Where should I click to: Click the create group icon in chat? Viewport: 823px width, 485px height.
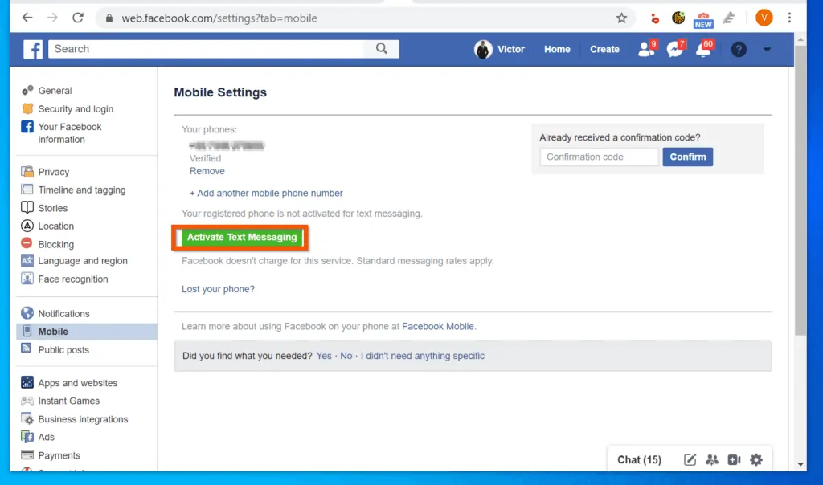click(712, 460)
